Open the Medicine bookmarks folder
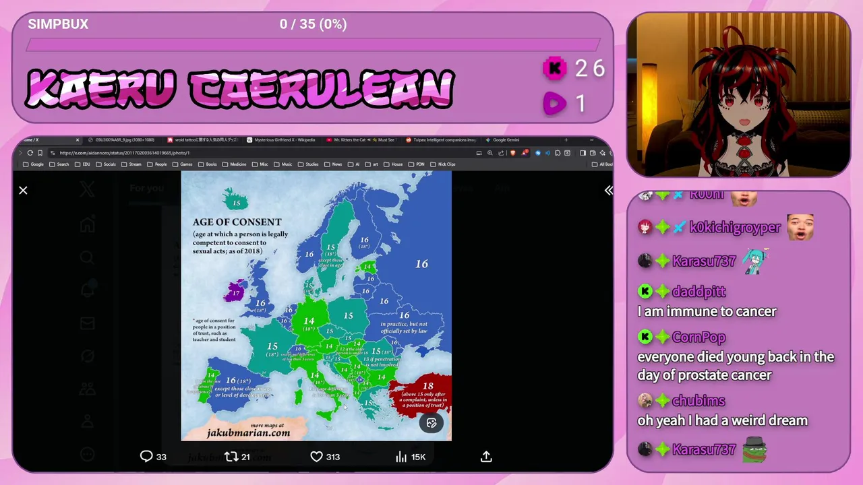Image resolution: width=863 pixels, height=485 pixels. click(x=235, y=164)
